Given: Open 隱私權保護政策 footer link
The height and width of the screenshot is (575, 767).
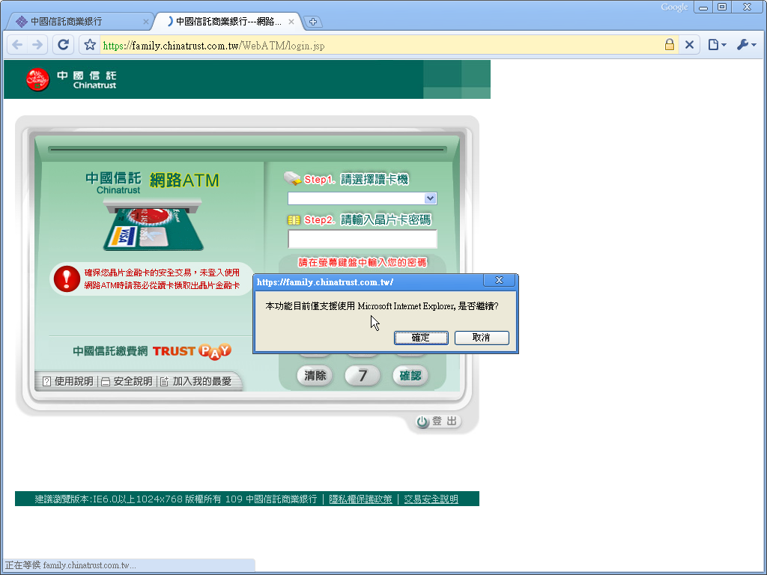Looking at the screenshot, I should coord(360,499).
